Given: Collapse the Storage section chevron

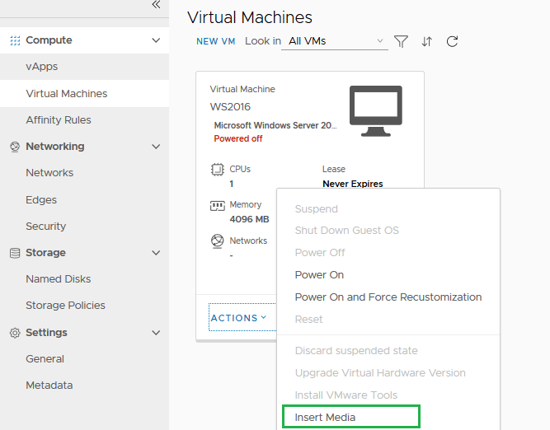Looking at the screenshot, I should coord(156,253).
